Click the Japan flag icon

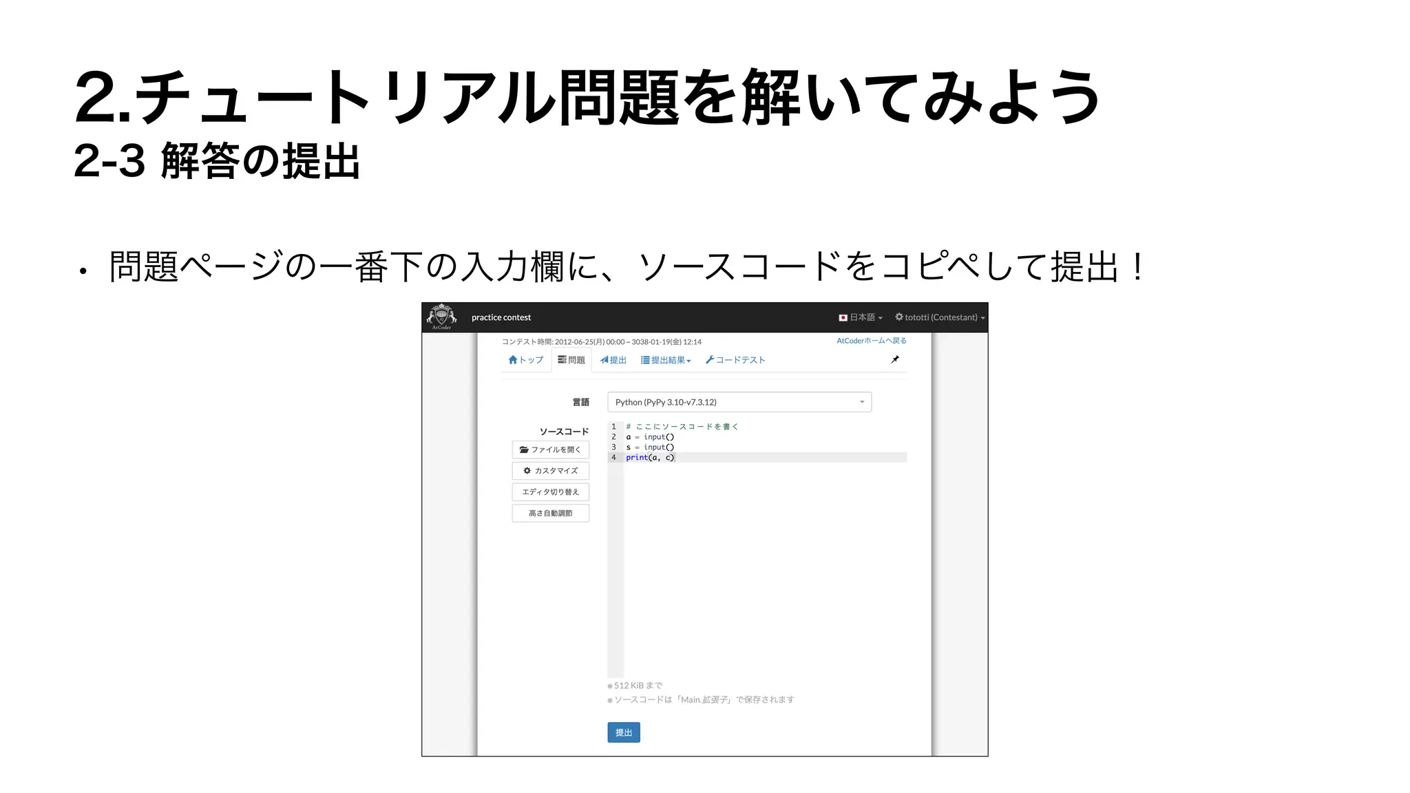coord(843,317)
